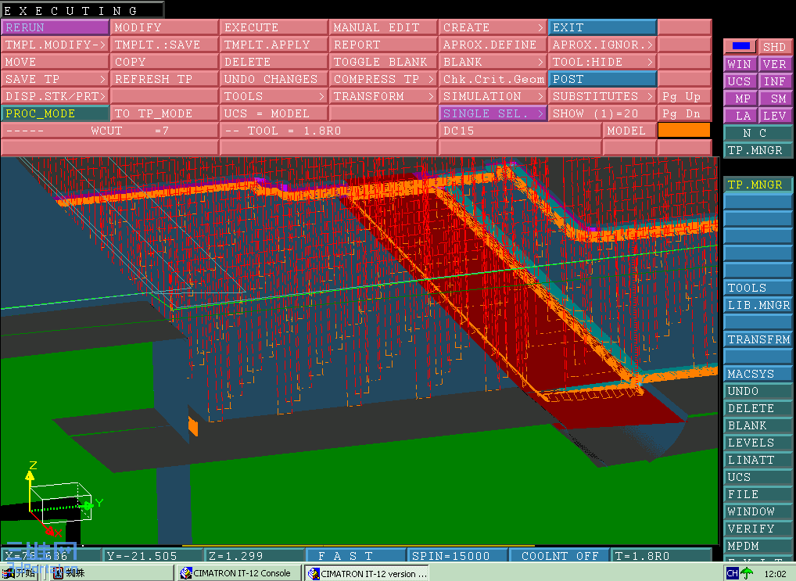Click SHOW (1)=20 option
This screenshot has height=581, width=796.
(x=602, y=113)
